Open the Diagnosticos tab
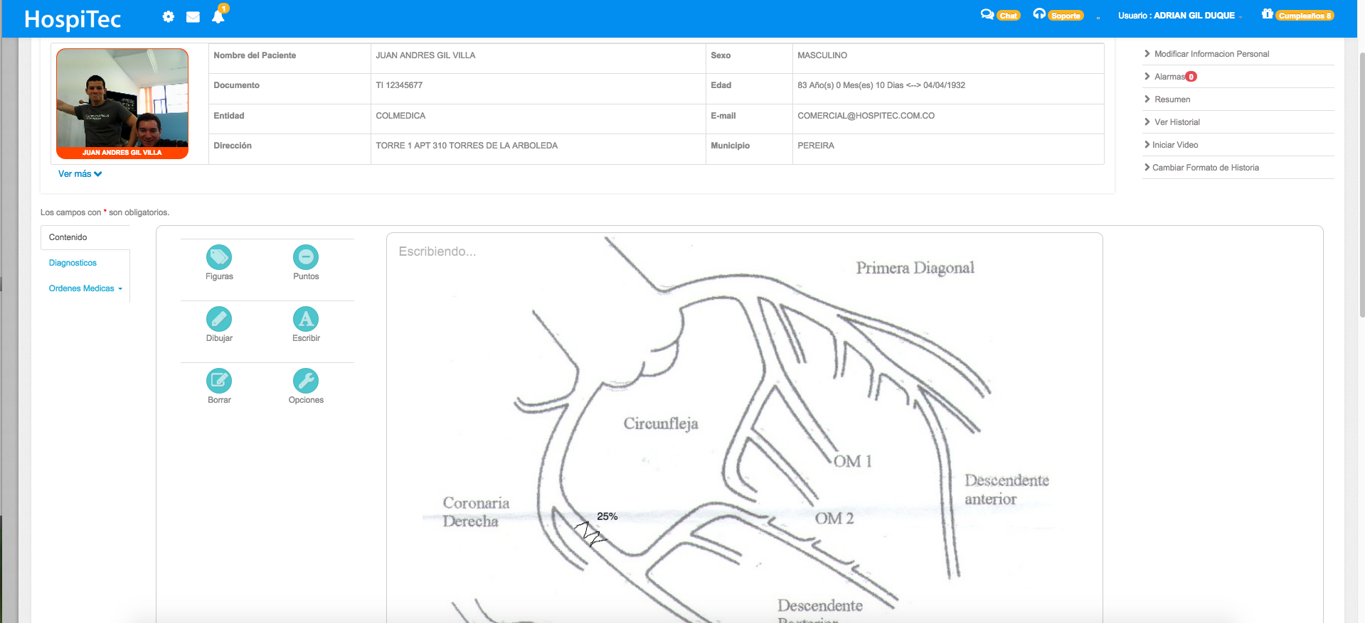The image size is (1365, 623). (x=73, y=263)
